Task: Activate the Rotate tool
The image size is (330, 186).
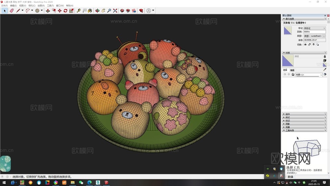Action: click(x=66, y=10)
